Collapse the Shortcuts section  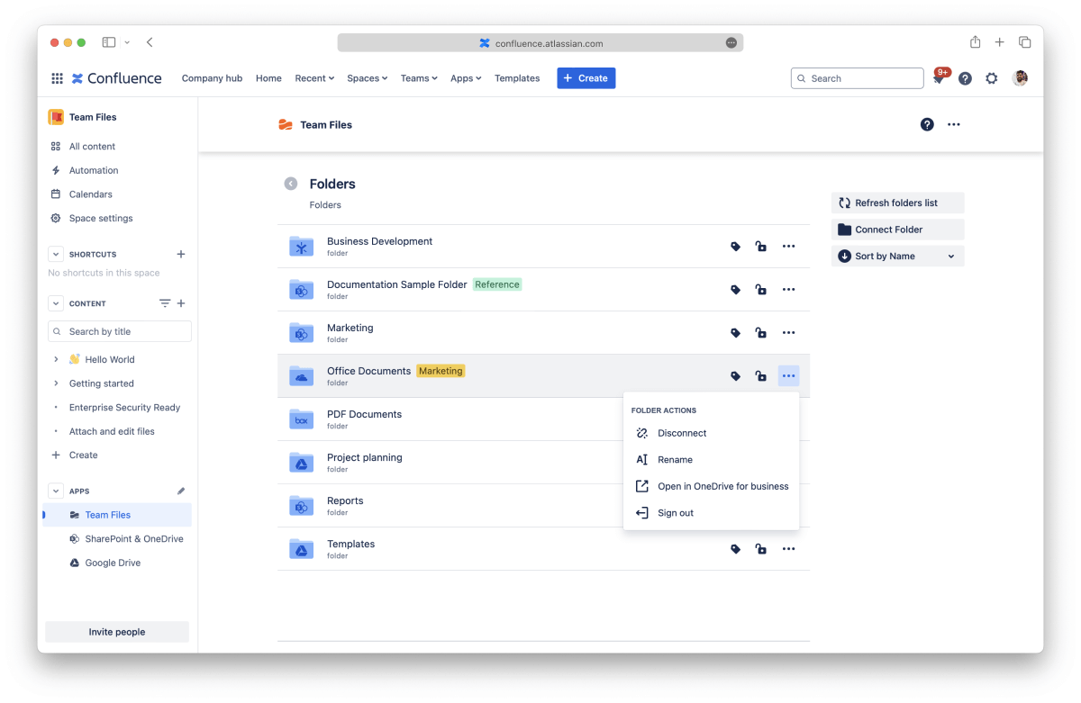click(x=56, y=254)
